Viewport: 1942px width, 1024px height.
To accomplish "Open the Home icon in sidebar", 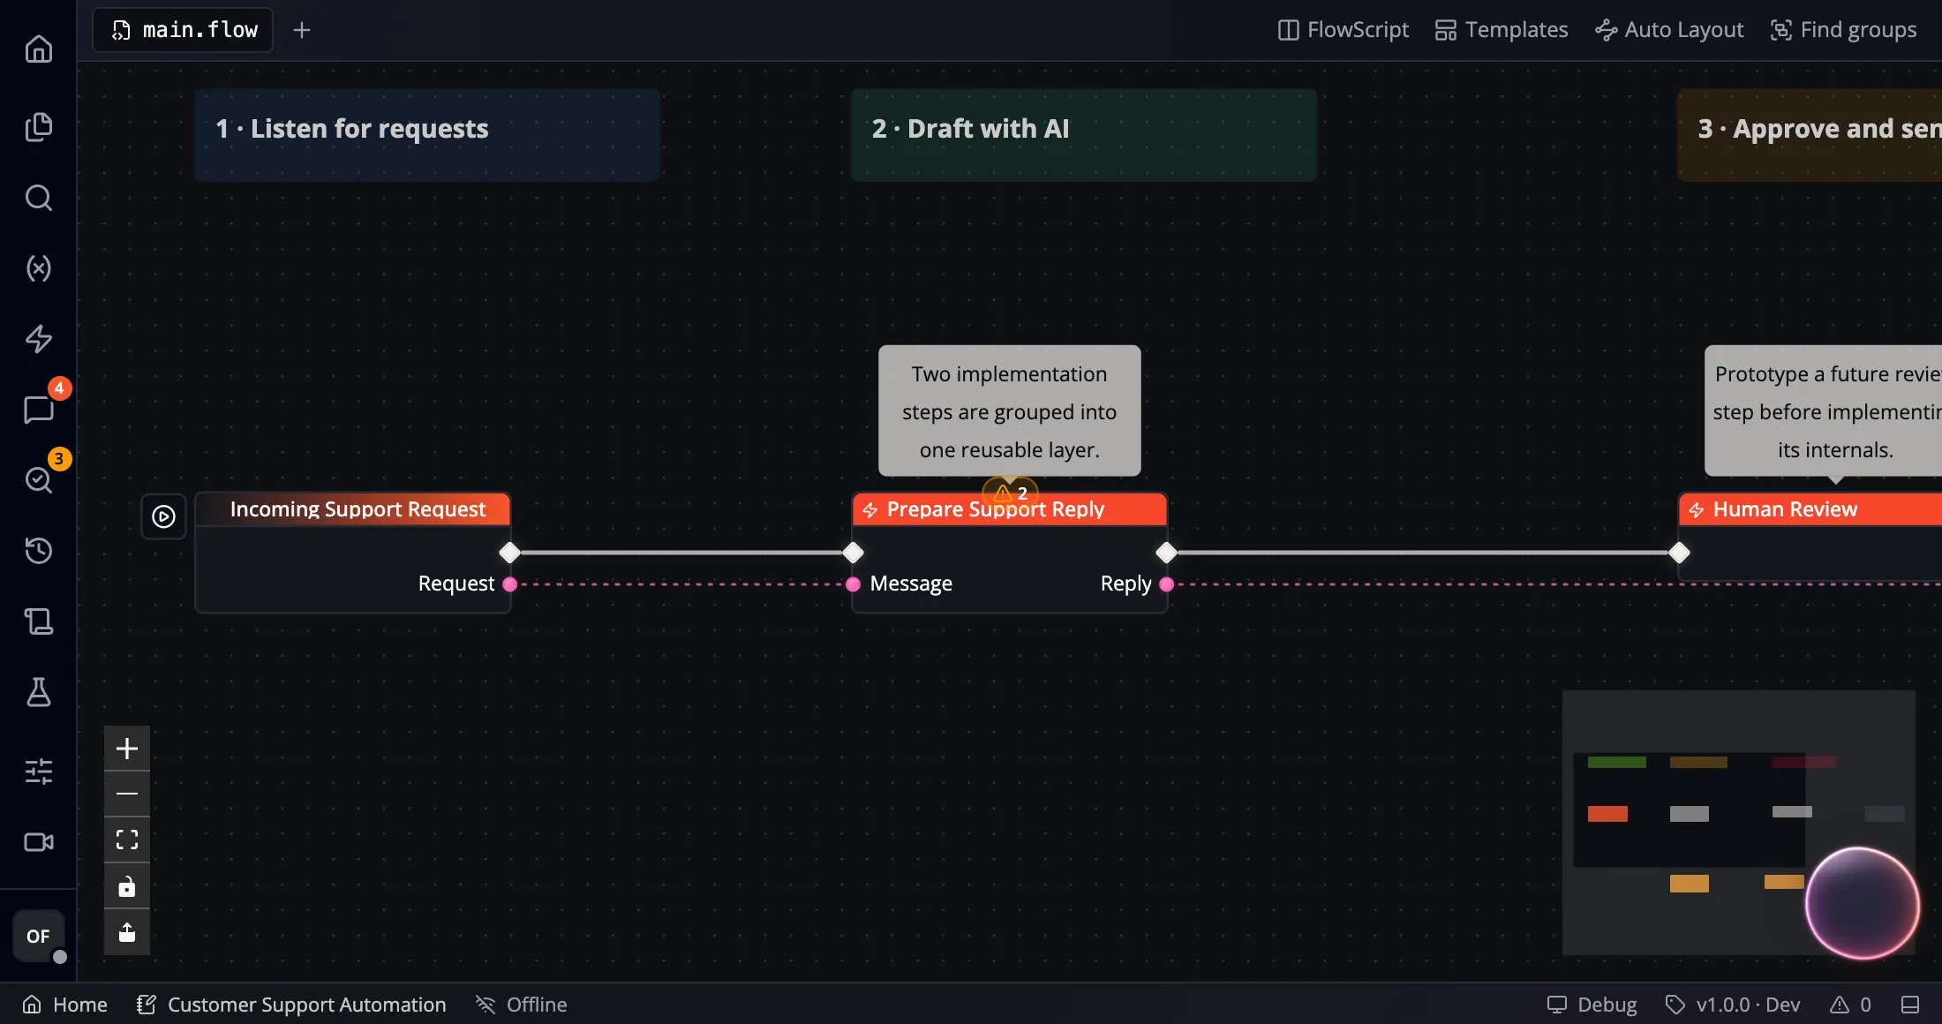I will pos(38,49).
